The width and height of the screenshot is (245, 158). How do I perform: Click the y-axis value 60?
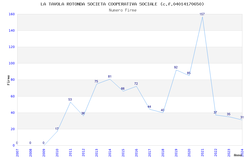12,96
